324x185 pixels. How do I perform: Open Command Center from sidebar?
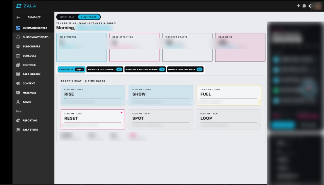pos(33,28)
